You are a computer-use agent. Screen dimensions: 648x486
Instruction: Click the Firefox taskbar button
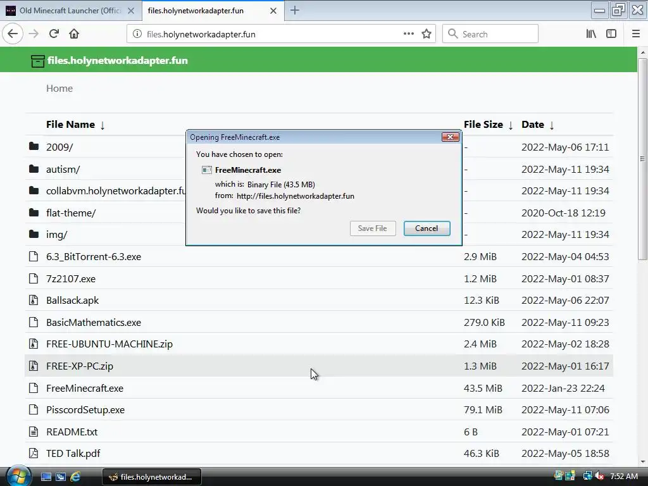click(152, 477)
